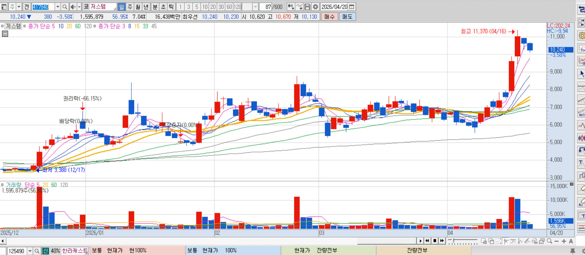This screenshot has height=255, width=585.
Task: Open the small data grid icon under legend
Action: (x=5, y=34)
